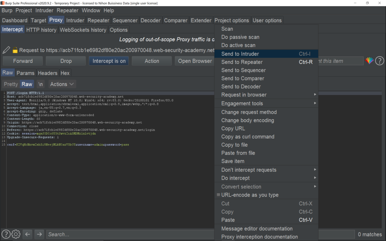Click the Open Browser button
The width and height of the screenshot is (386, 241).
tap(195, 61)
